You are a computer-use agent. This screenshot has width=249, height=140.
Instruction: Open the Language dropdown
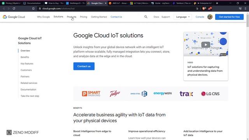click(182, 17)
